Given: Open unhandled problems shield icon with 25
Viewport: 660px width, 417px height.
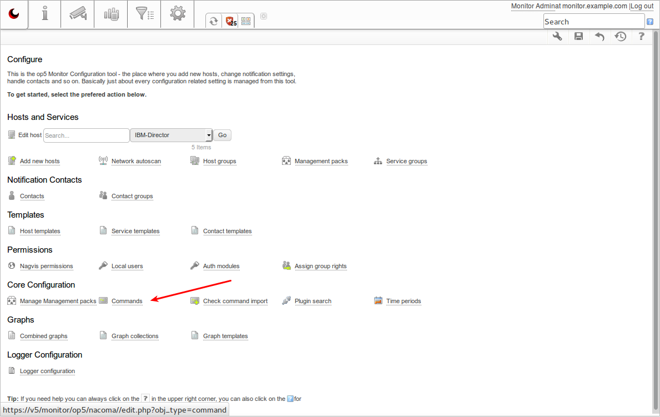Looking at the screenshot, I should 231,21.
